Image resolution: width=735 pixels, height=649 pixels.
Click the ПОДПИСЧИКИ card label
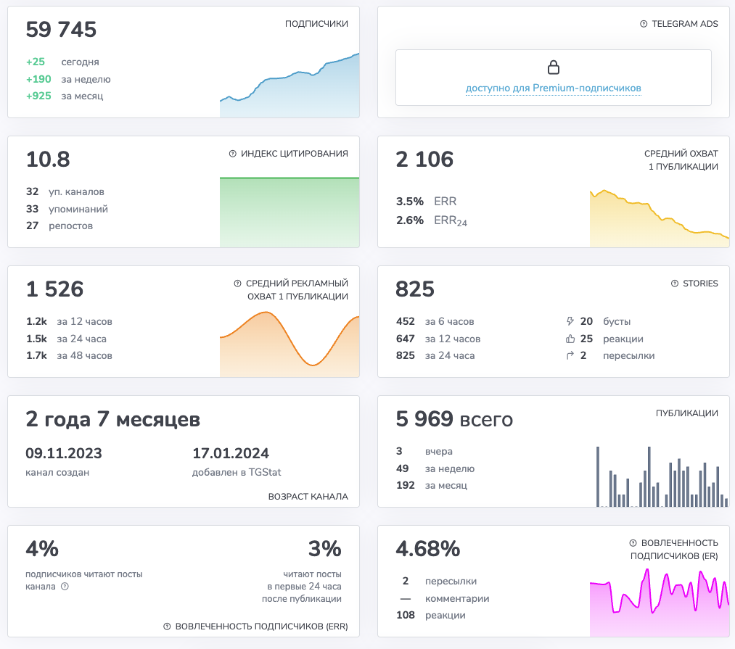[x=316, y=24]
